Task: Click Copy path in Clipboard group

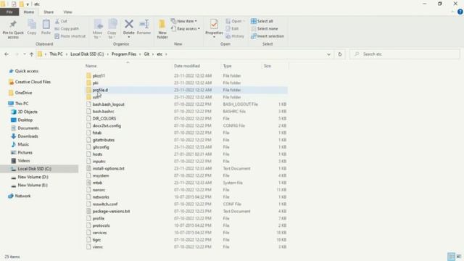Action: (x=67, y=29)
